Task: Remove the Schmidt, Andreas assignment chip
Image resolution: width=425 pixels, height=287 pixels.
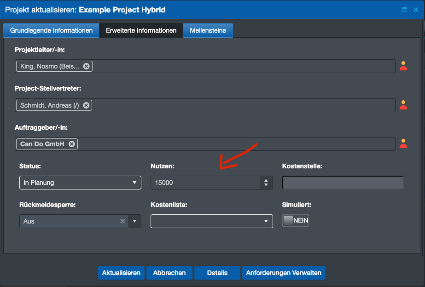Action: click(85, 105)
